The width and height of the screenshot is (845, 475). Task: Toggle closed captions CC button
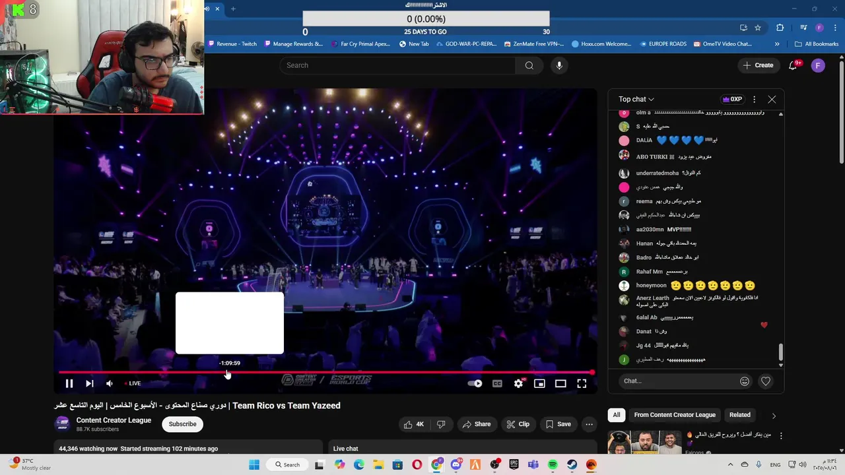pyautogui.click(x=497, y=383)
